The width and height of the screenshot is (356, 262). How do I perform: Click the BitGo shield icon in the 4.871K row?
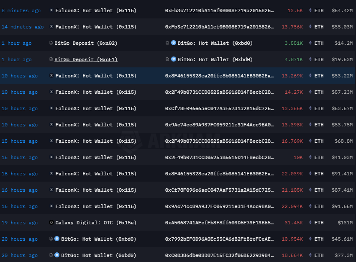(174, 59)
